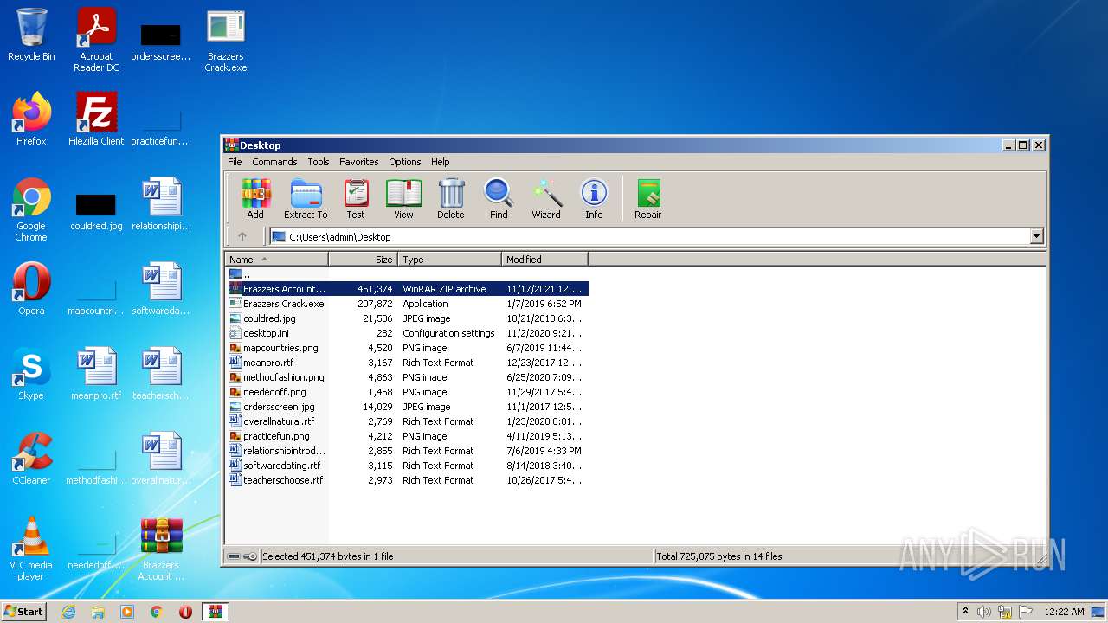
Task: Open the Options menu
Action: [x=404, y=162]
